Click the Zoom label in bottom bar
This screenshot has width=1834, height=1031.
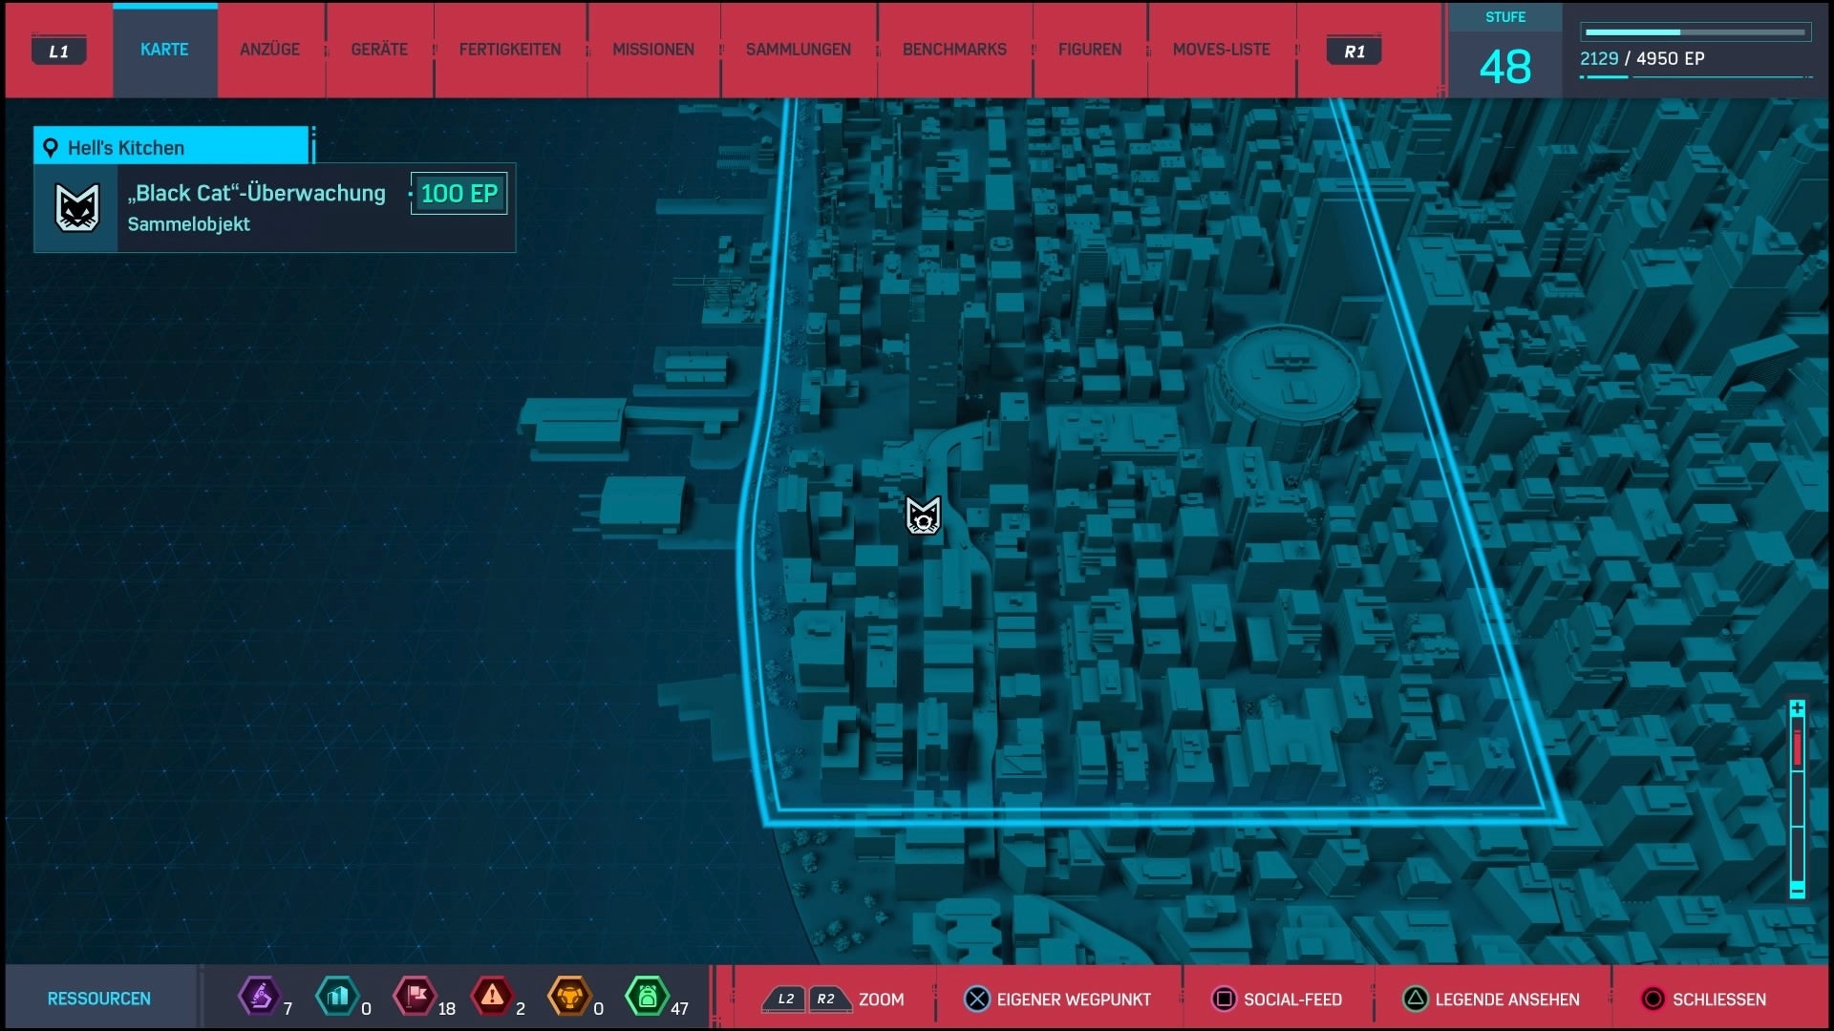881,999
